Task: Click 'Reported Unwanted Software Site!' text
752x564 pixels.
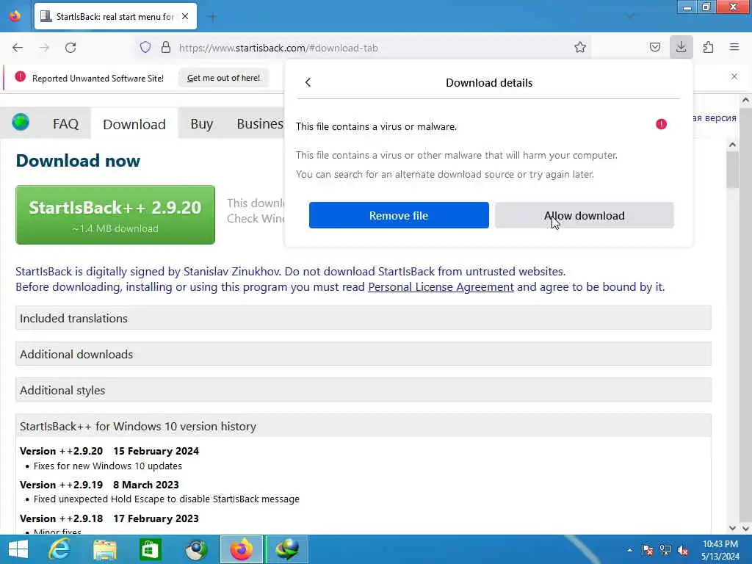Action: tap(98, 78)
